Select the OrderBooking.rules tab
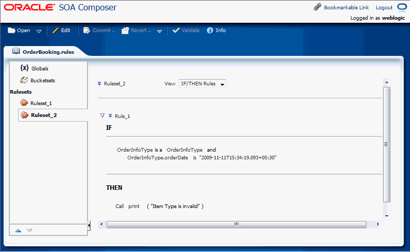The image size is (410, 252). (x=48, y=52)
